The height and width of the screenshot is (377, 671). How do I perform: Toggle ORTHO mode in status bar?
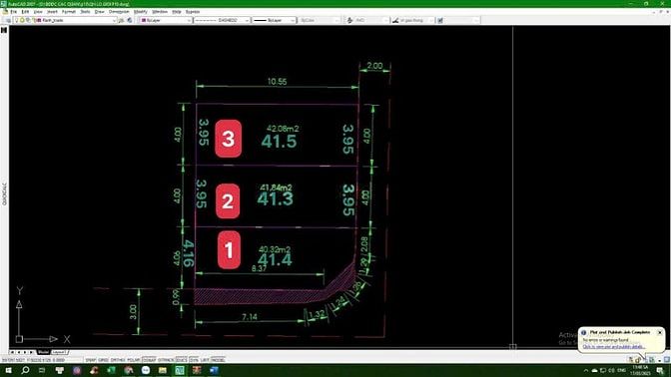118,360
